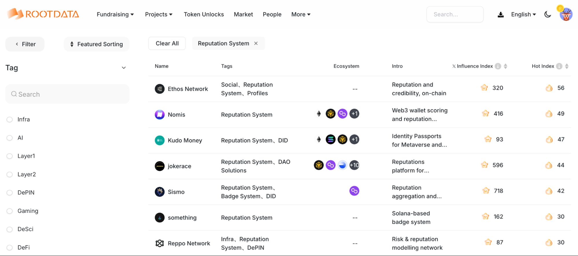Click Polygon ecosystem icon in Sismo row
This screenshot has width=578, height=256.
coord(354,191)
